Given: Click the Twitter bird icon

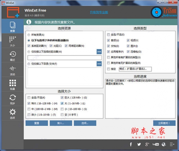Looking at the screenshot, I should (139, 144).
